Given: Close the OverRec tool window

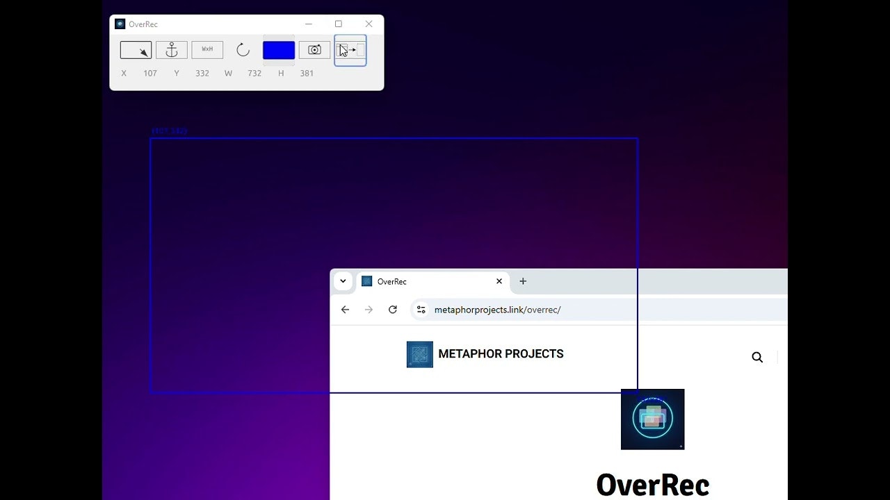Looking at the screenshot, I should point(369,24).
